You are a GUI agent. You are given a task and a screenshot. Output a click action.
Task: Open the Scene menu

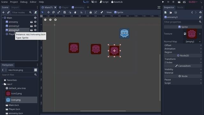point(4,2)
